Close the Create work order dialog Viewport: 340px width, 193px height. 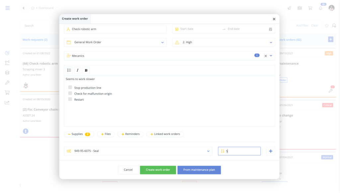click(x=274, y=19)
